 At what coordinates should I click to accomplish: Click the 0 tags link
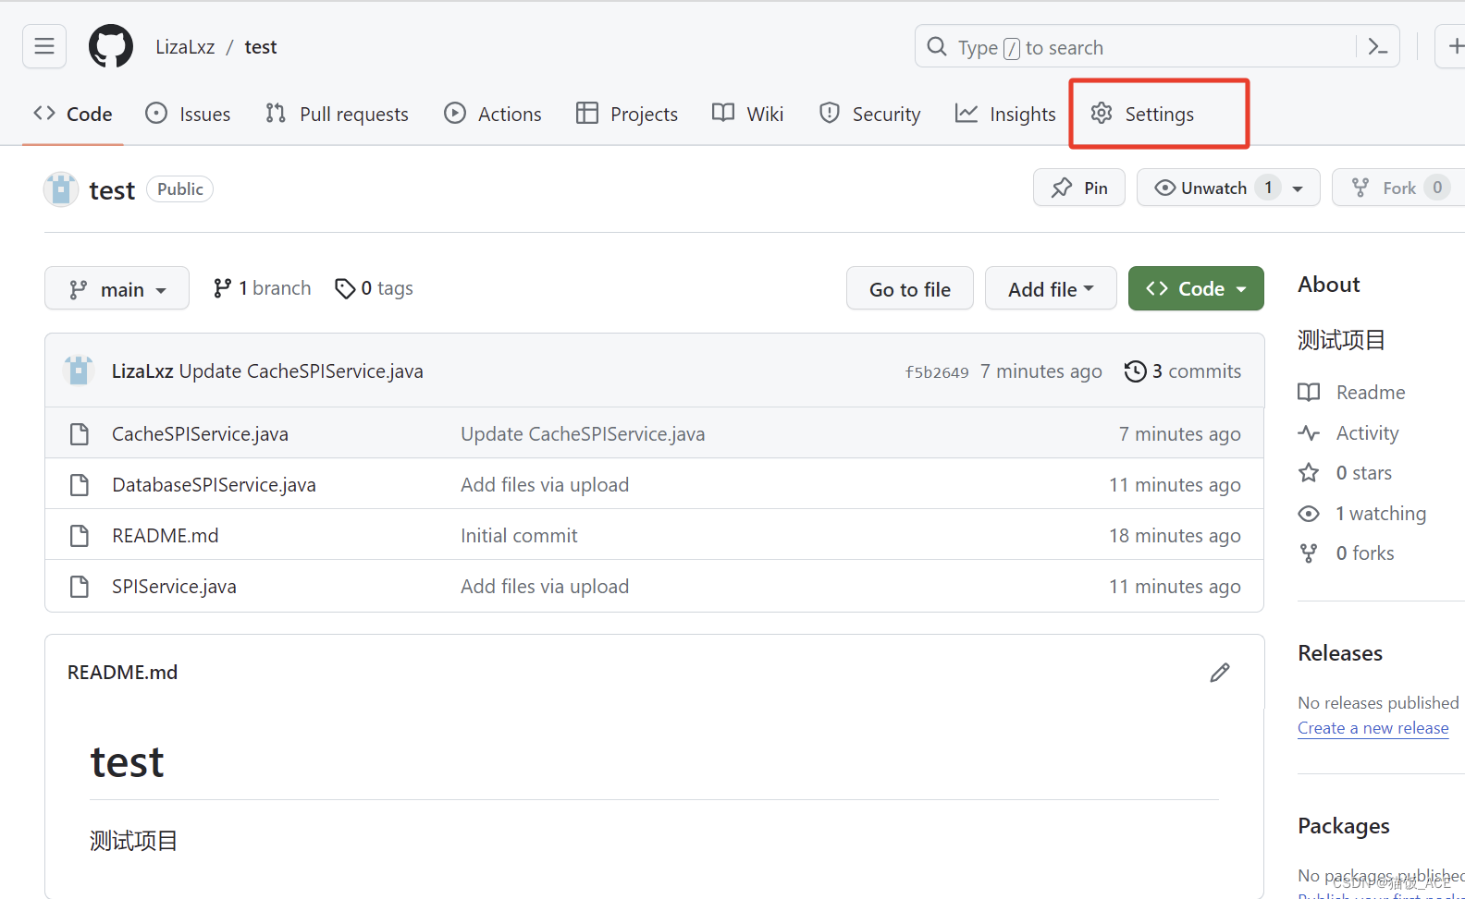pos(375,288)
